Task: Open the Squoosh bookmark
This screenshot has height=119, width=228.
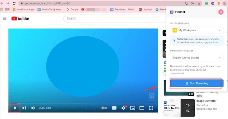Action: [146, 9]
